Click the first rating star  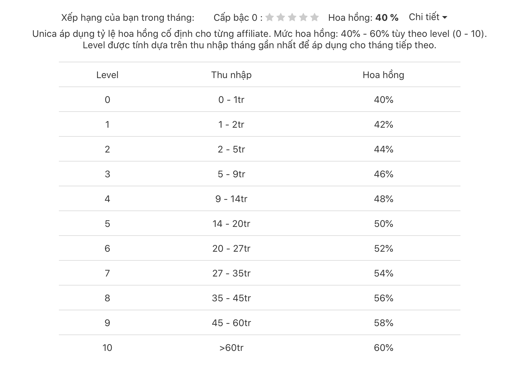(270, 17)
